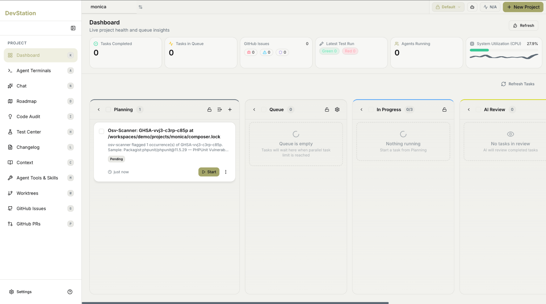Toggle the AI Review column checkbox
Screen dimensions: 546x304
click(478, 110)
